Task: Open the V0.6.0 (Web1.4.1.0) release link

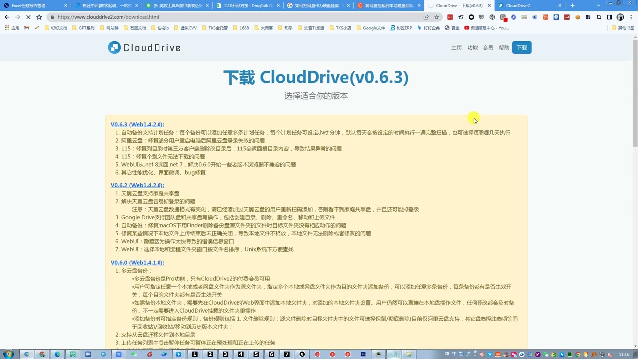Action: pyautogui.click(x=137, y=263)
